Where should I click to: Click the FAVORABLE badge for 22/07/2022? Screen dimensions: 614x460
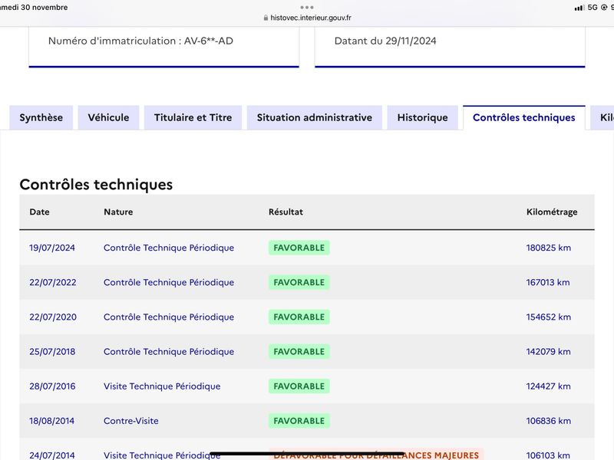point(299,282)
